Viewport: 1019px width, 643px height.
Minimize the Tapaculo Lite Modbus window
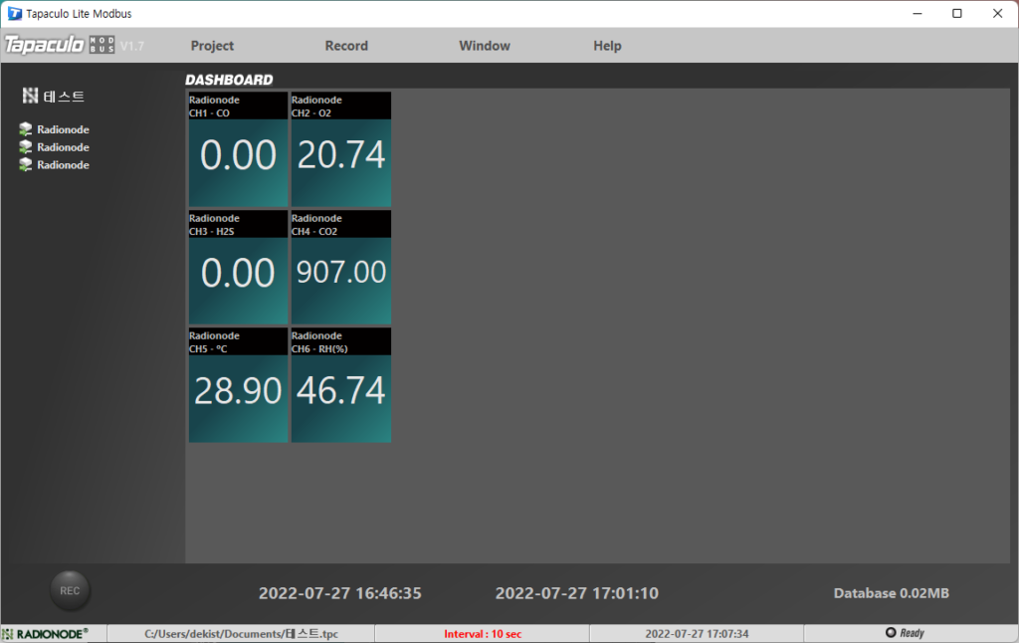pos(917,14)
